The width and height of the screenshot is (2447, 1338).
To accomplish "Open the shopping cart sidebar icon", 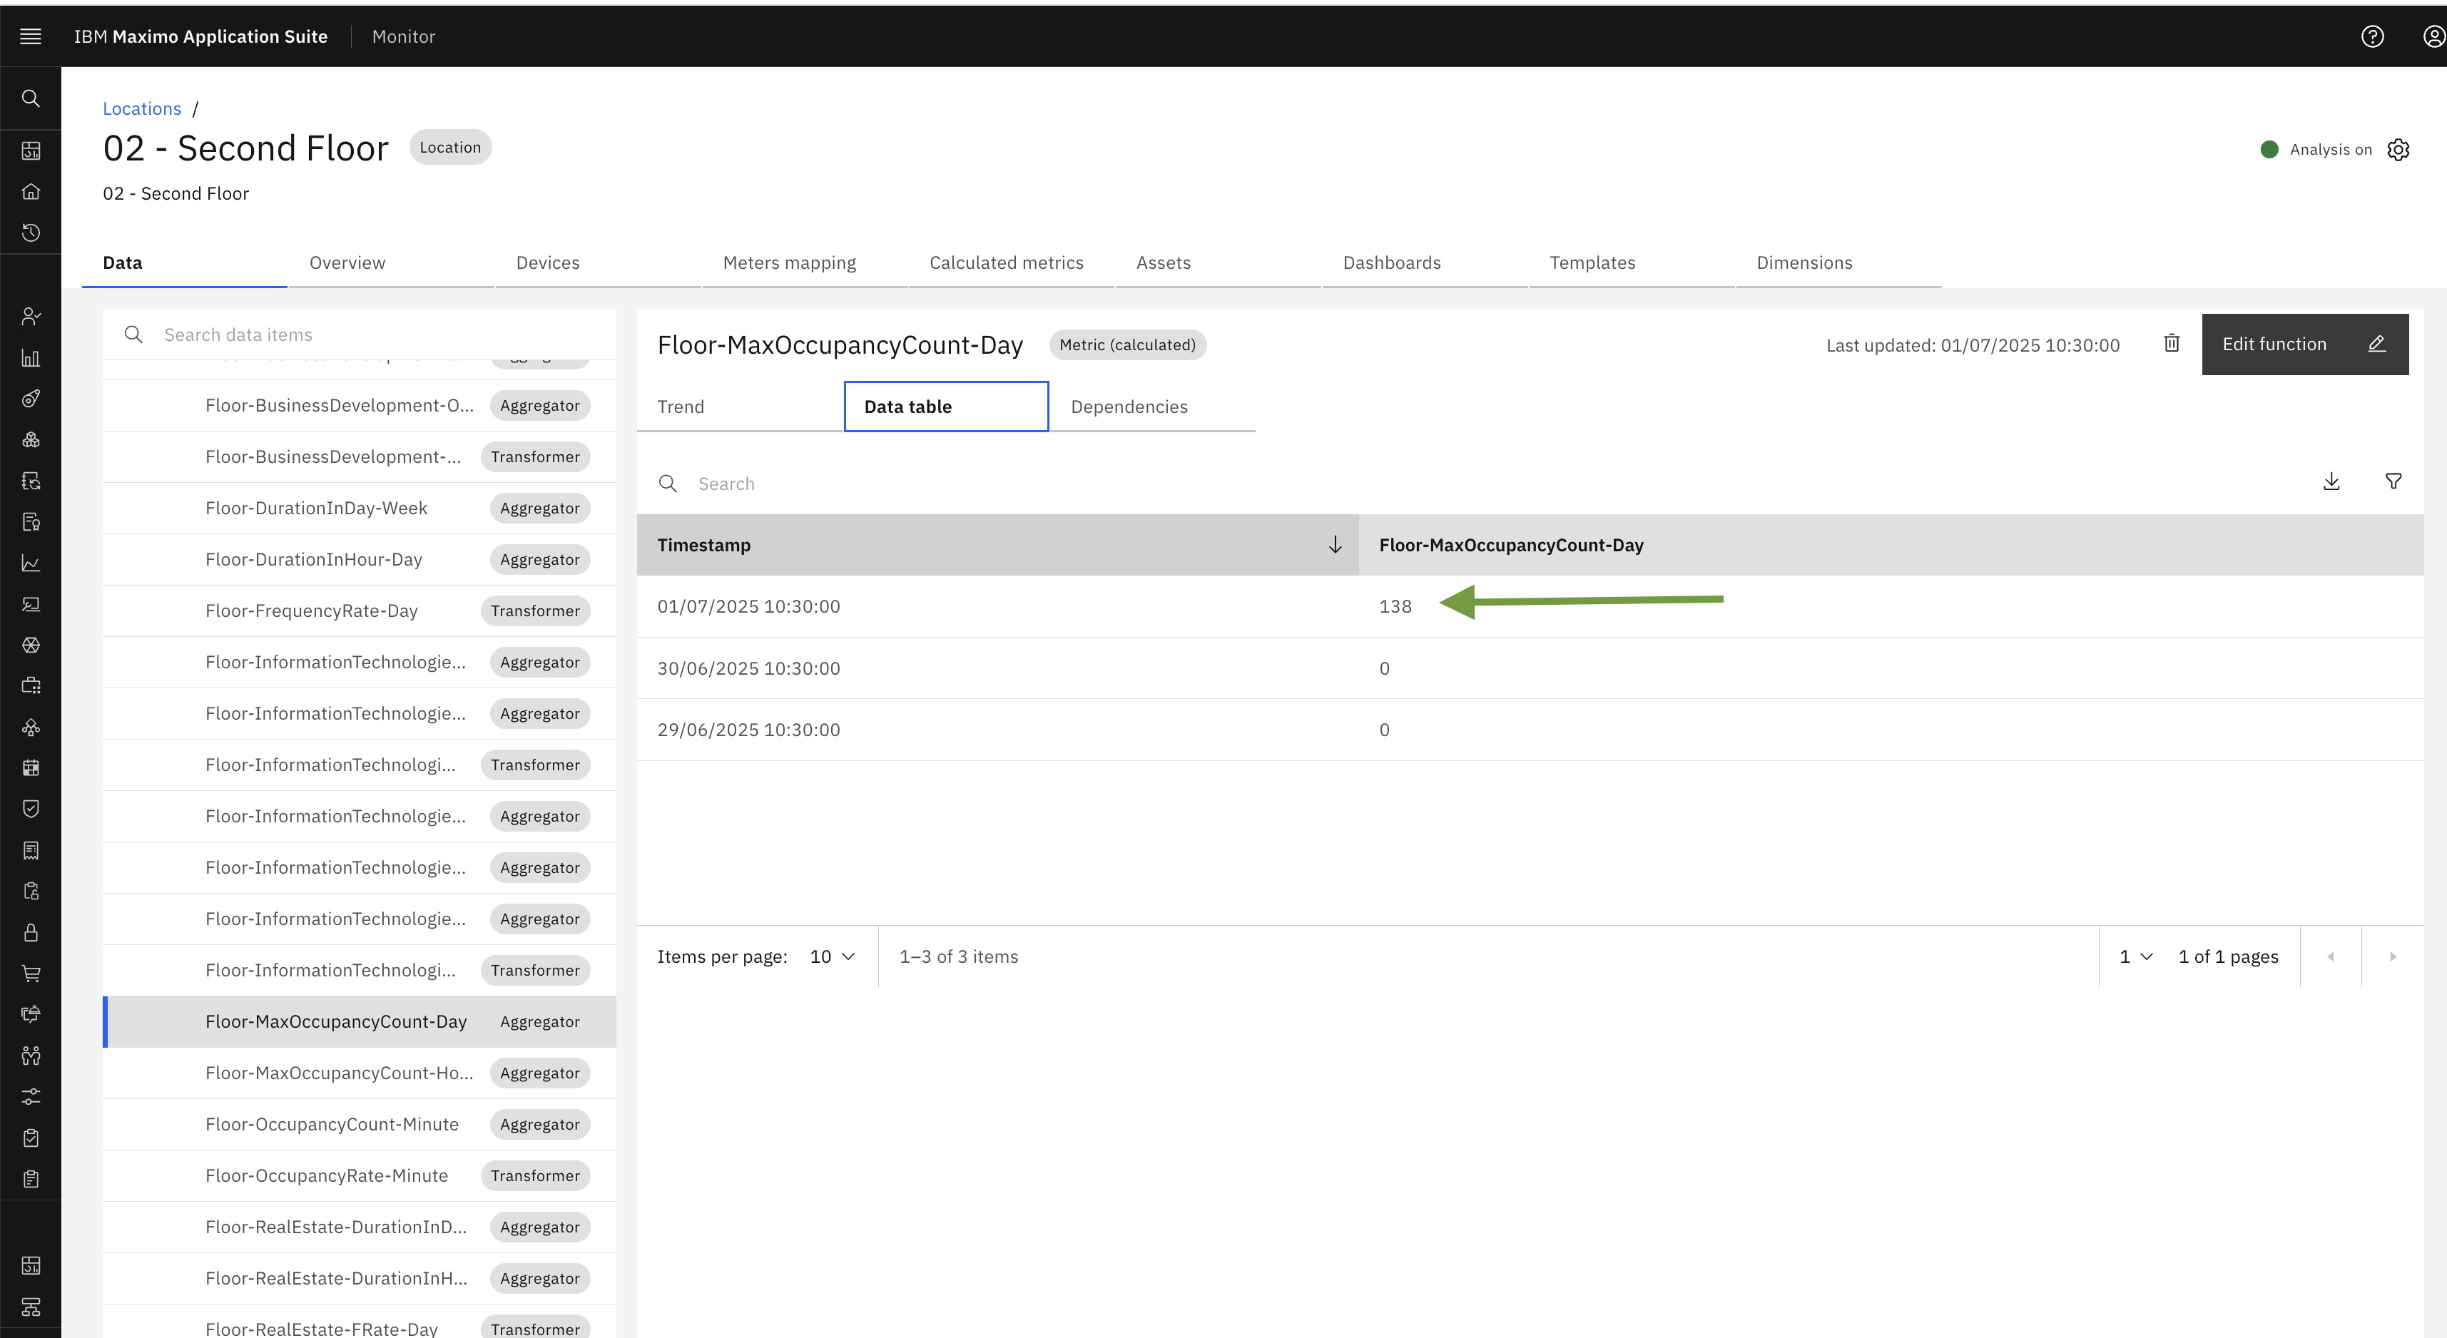I will pos(31,974).
